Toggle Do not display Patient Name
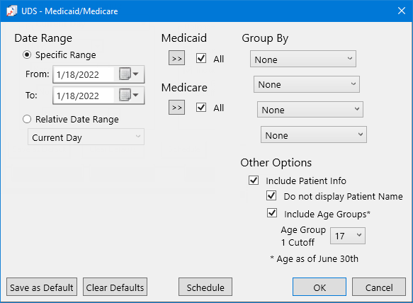The image size is (413, 303). click(x=271, y=196)
